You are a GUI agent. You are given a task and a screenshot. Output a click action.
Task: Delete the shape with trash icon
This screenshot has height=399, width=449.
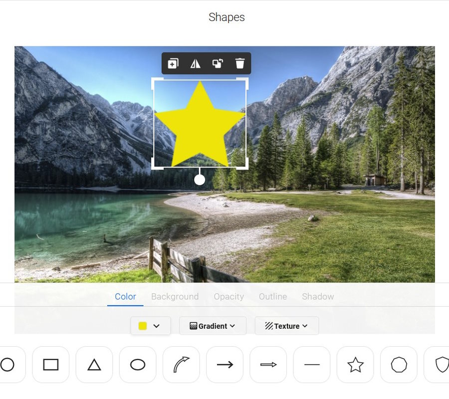(x=240, y=63)
